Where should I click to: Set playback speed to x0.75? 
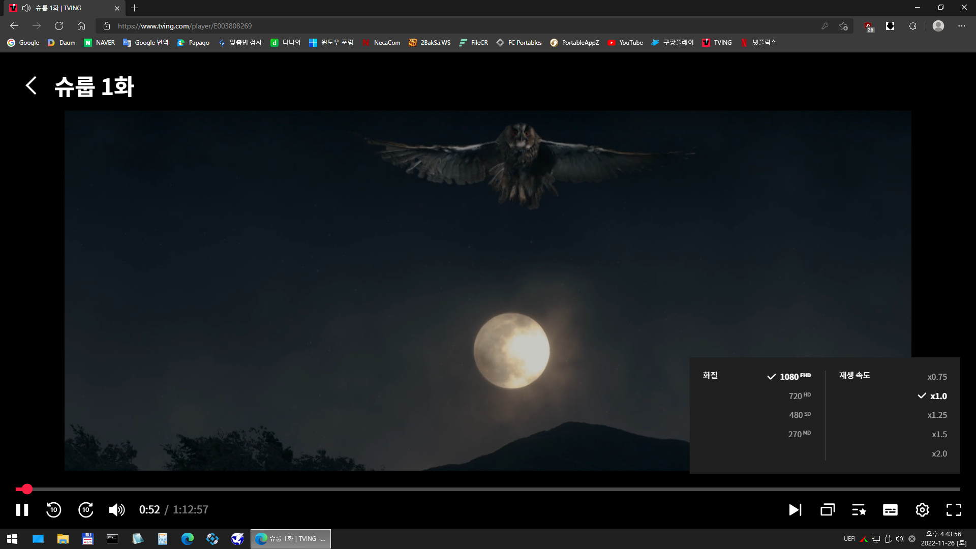(x=937, y=377)
